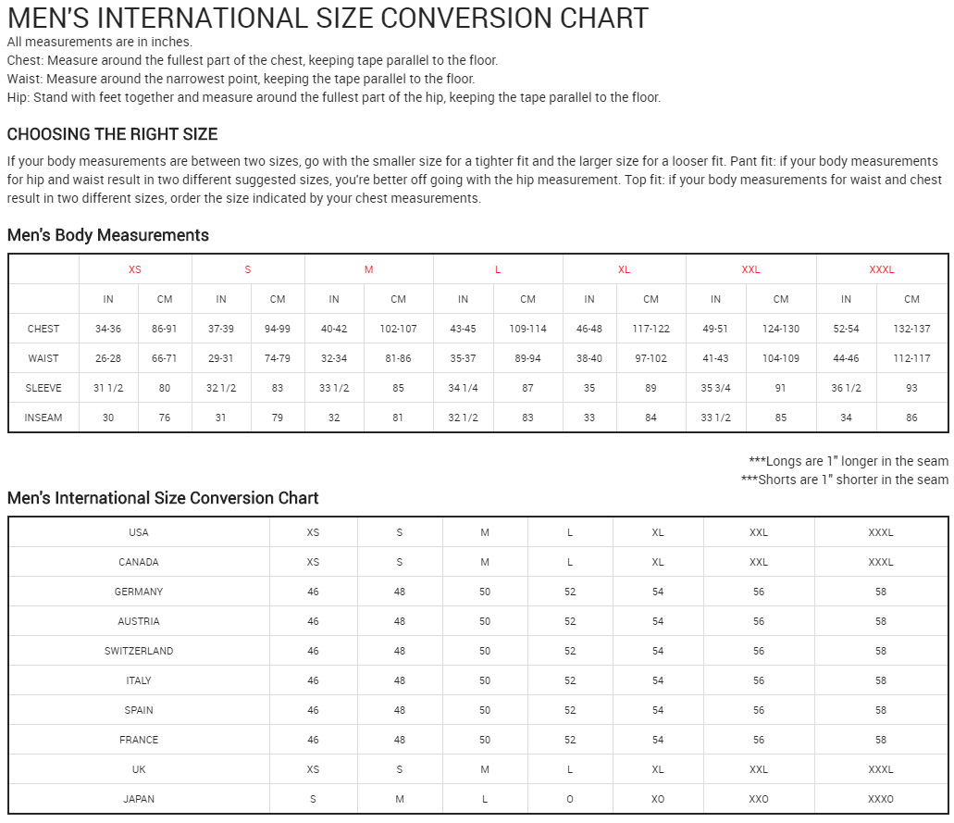Select the waist 112-117 cm cell
The width and height of the screenshot is (954, 823).
(x=911, y=358)
